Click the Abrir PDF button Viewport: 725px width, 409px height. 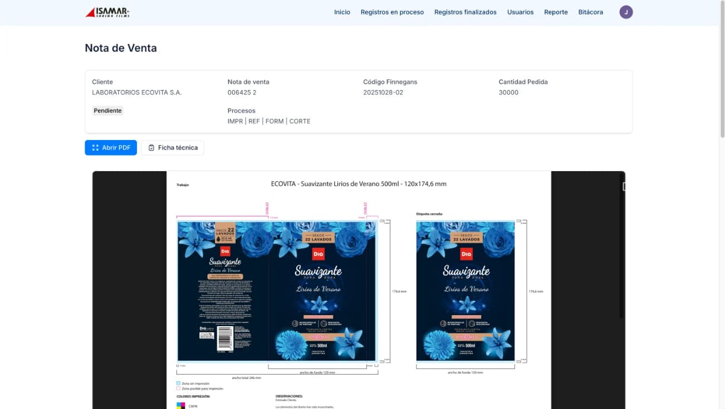click(x=111, y=147)
